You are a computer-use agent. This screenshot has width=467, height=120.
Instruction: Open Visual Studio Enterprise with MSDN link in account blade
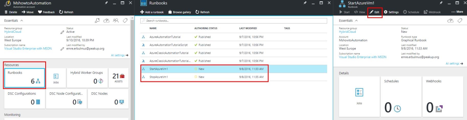(28, 48)
